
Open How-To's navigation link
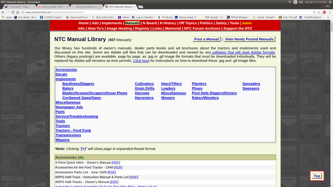pos(96,29)
